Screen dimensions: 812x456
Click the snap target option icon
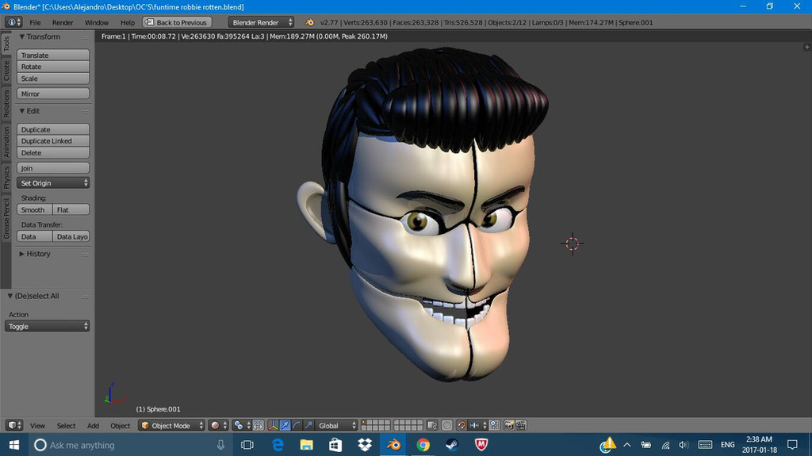495,425
